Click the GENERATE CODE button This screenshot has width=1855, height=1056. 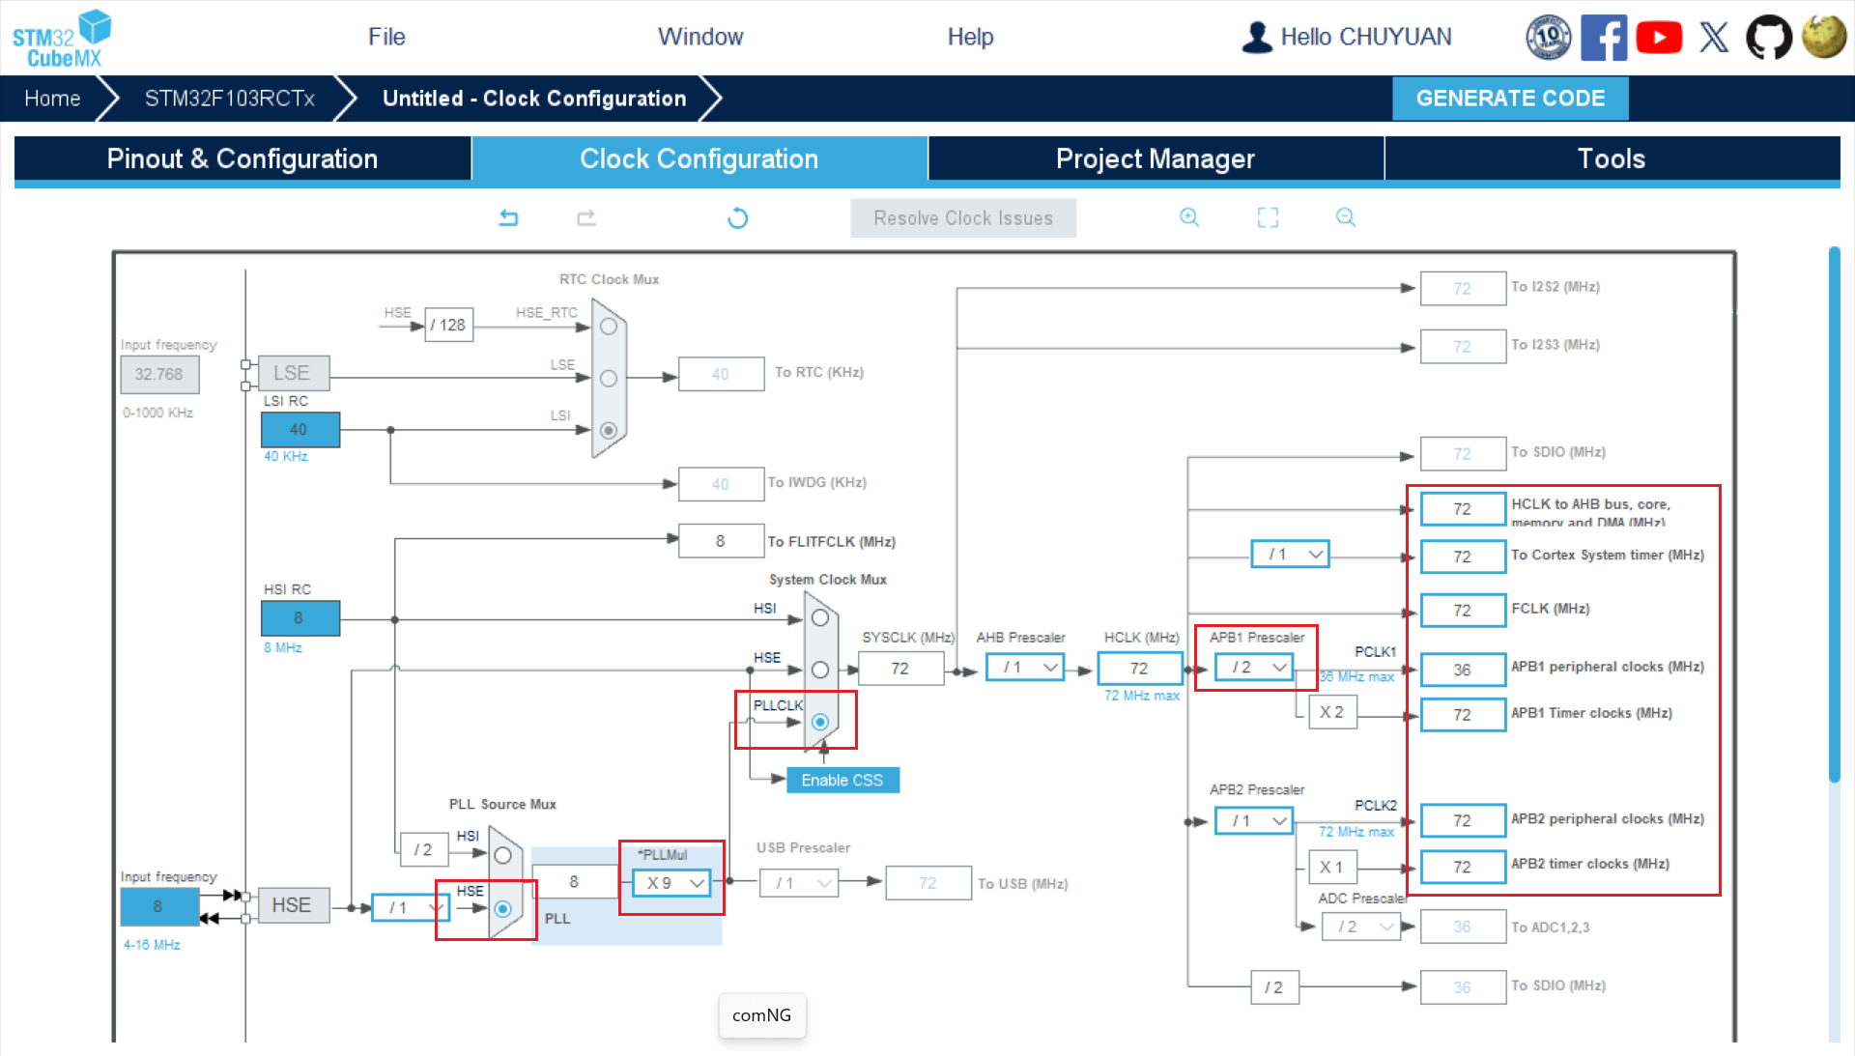[x=1510, y=99]
